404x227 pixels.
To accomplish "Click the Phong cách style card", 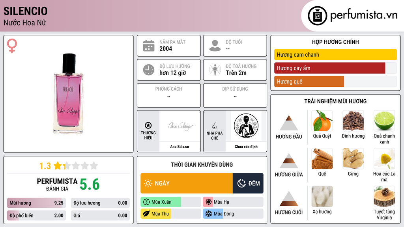I will 169,95.
